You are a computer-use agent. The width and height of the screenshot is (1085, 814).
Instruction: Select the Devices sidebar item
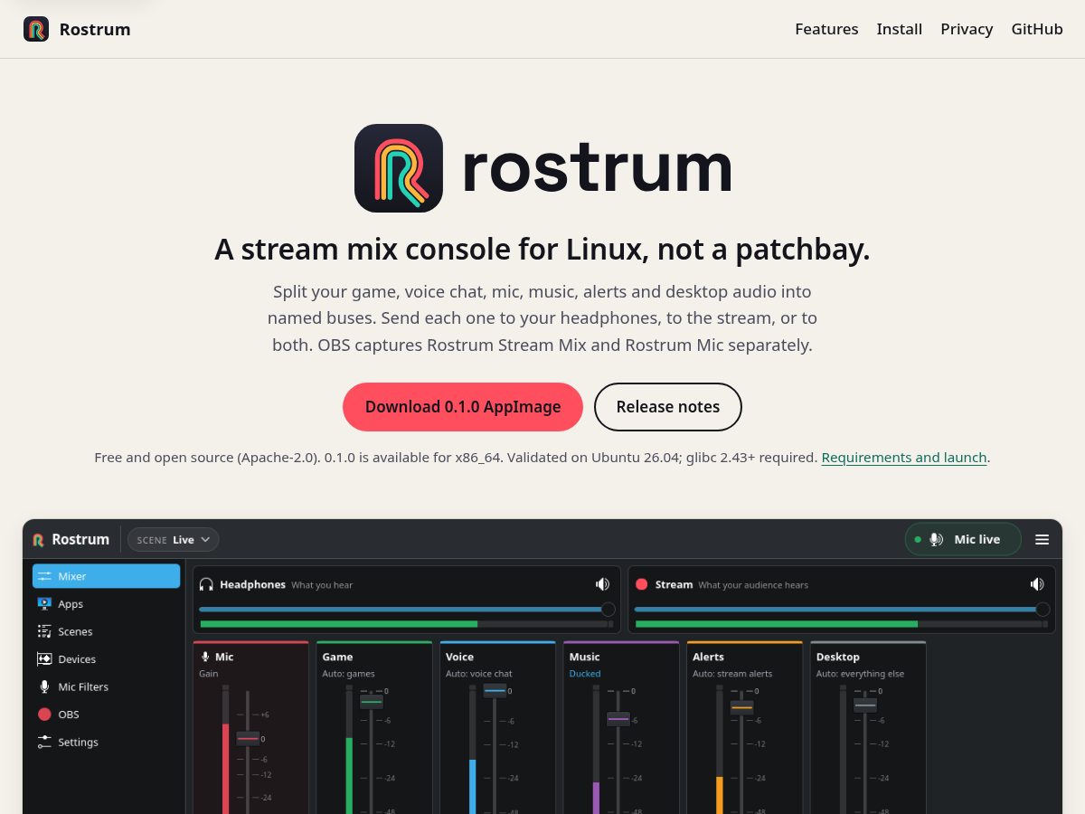pyautogui.click(x=106, y=659)
